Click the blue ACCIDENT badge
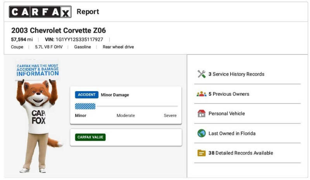The width and height of the screenshot is (310, 180). coord(86,95)
